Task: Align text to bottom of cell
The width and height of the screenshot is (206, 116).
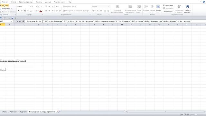Action: pos(52,6)
